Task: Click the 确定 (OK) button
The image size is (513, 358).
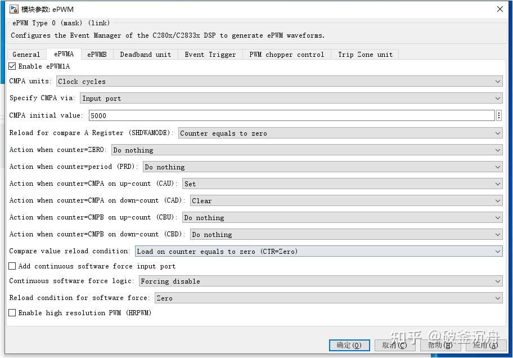Action: point(349,345)
